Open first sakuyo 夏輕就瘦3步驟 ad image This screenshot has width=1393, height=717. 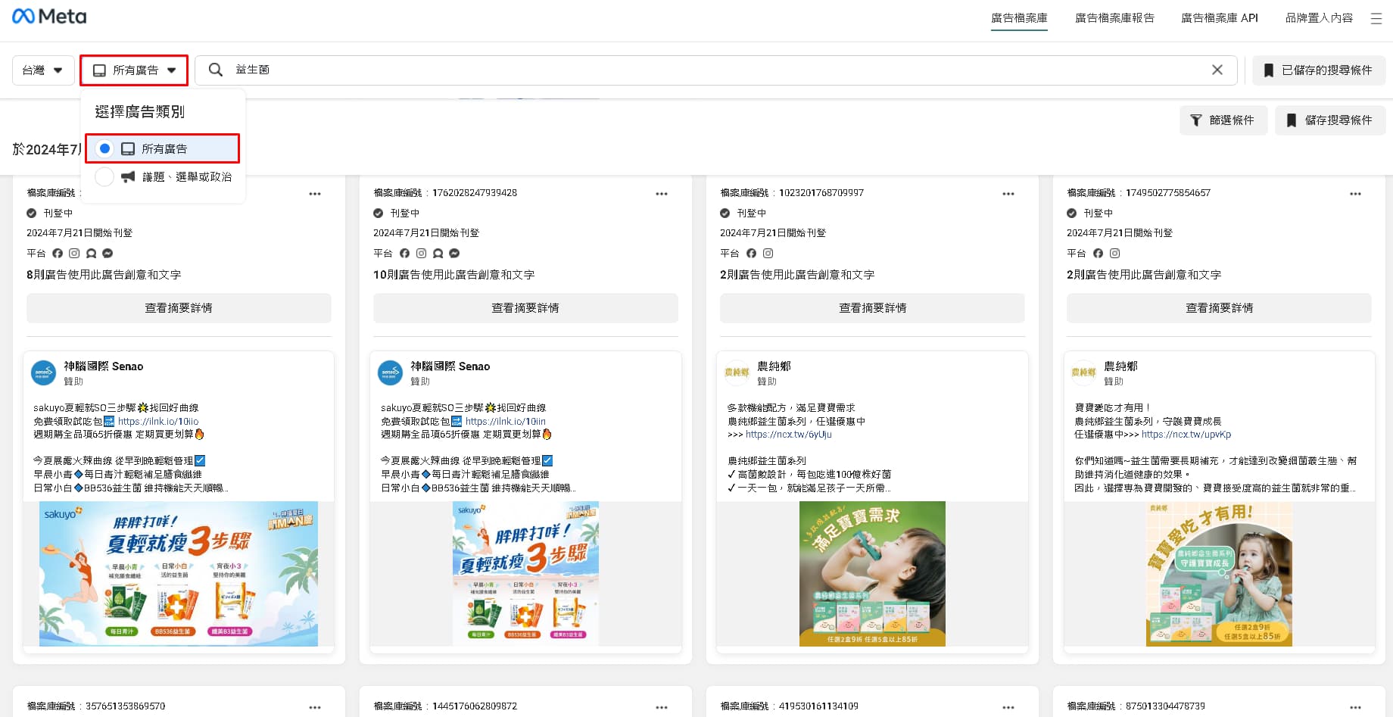179,574
